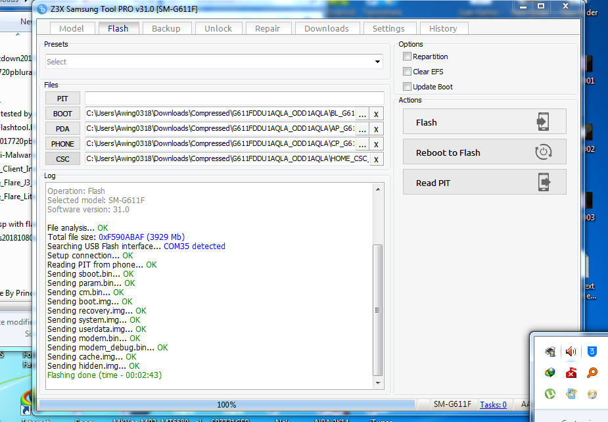The height and width of the screenshot is (422, 608).
Task: Browse for BOOT file using the ellipsis button
Action: click(362, 114)
